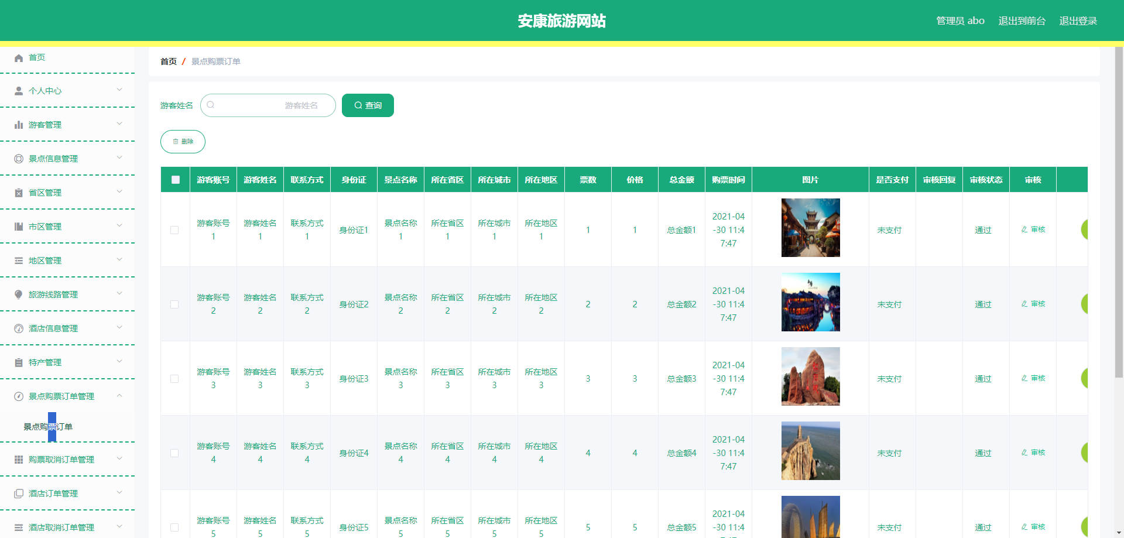Check the checkbox for row 游客账号3
Image resolution: width=1124 pixels, height=538 pixels.
pos(174,379)
